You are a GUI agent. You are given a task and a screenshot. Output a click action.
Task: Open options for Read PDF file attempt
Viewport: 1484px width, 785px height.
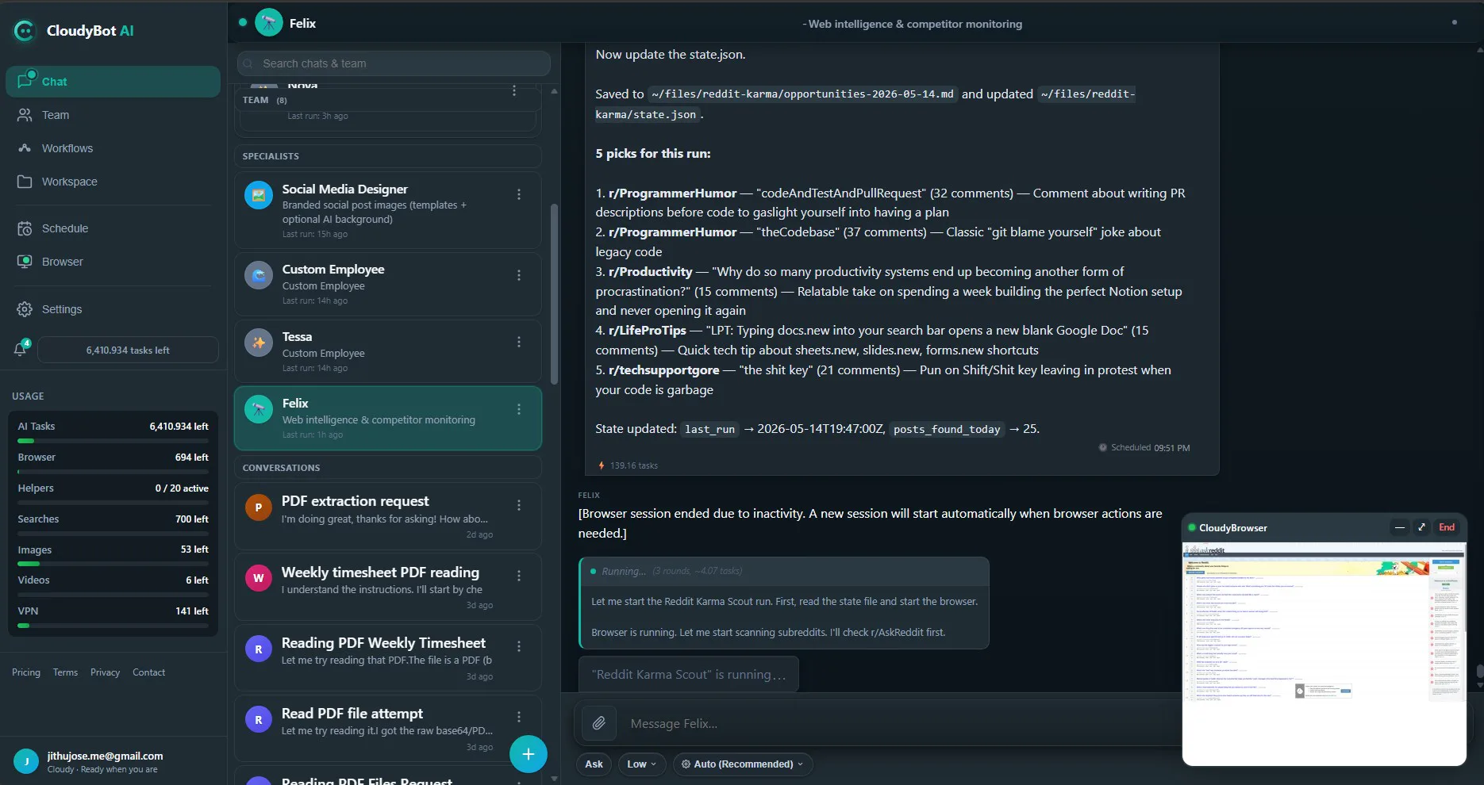coord(519,717)
